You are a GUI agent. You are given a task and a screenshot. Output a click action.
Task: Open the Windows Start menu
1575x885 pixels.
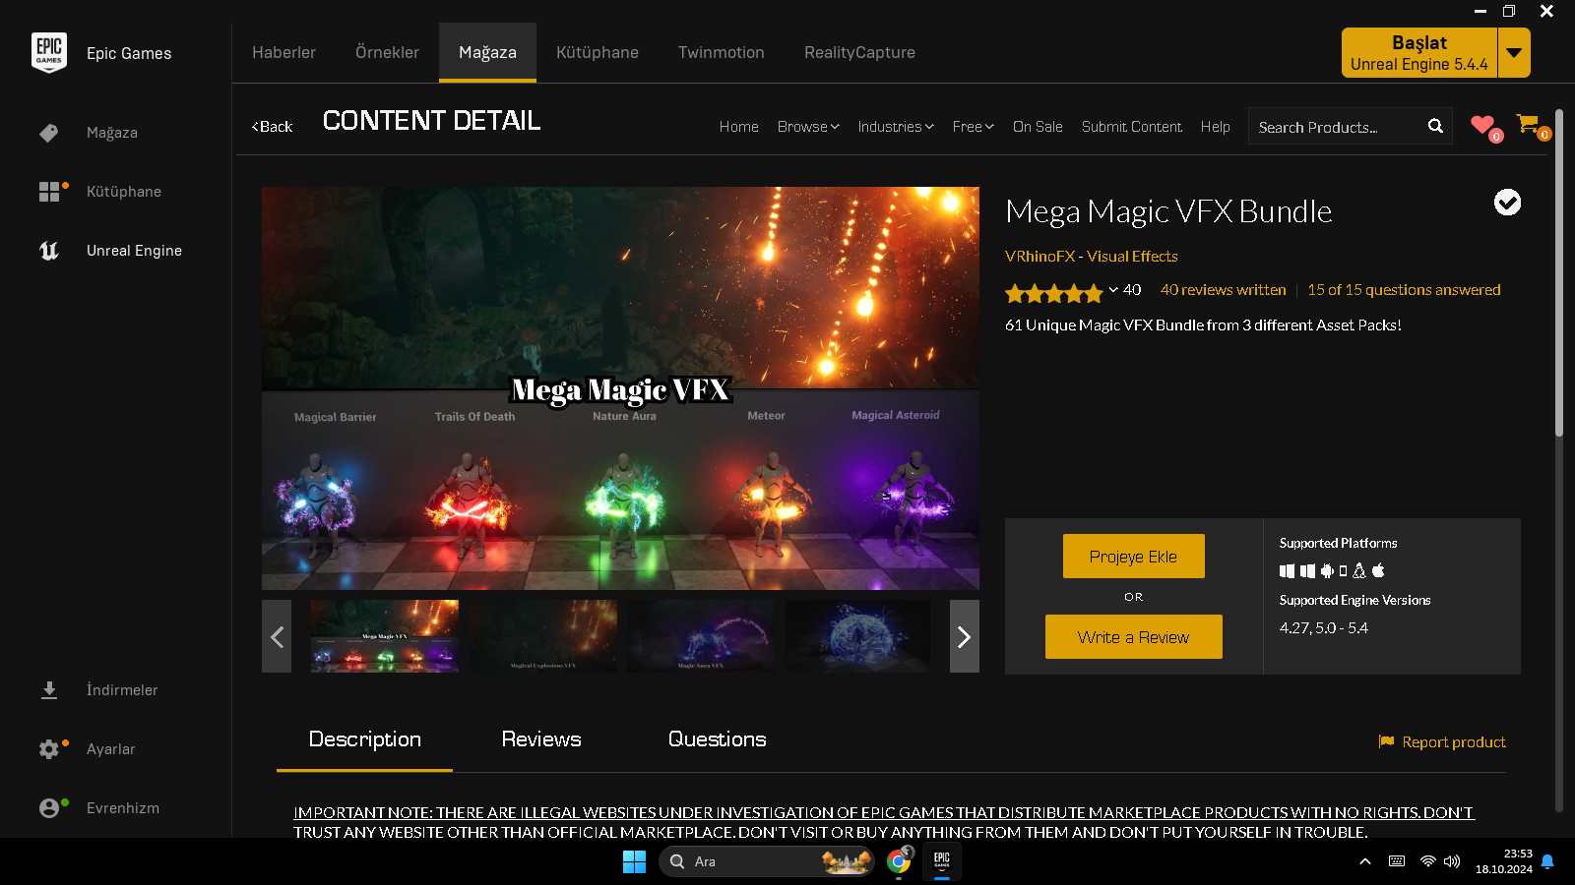(634, 862)
